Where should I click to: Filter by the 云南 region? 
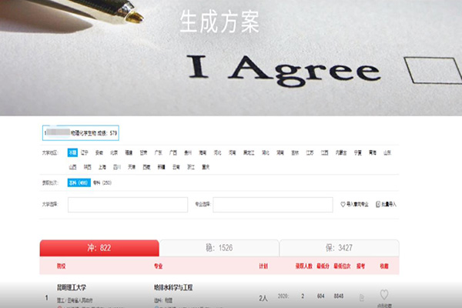point(176,167)
